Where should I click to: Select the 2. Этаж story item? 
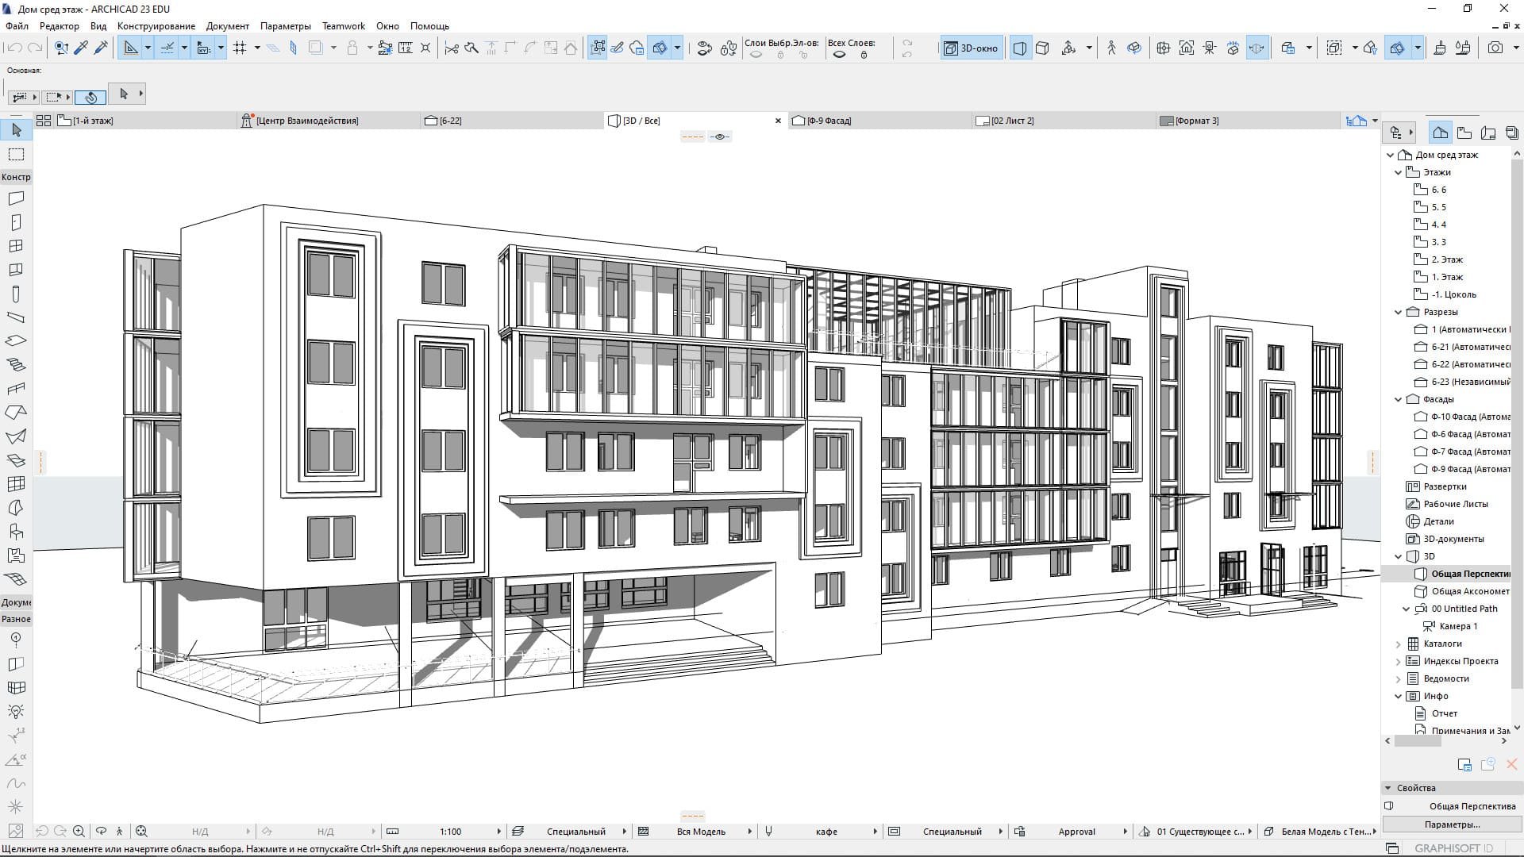coord(1446,259)
